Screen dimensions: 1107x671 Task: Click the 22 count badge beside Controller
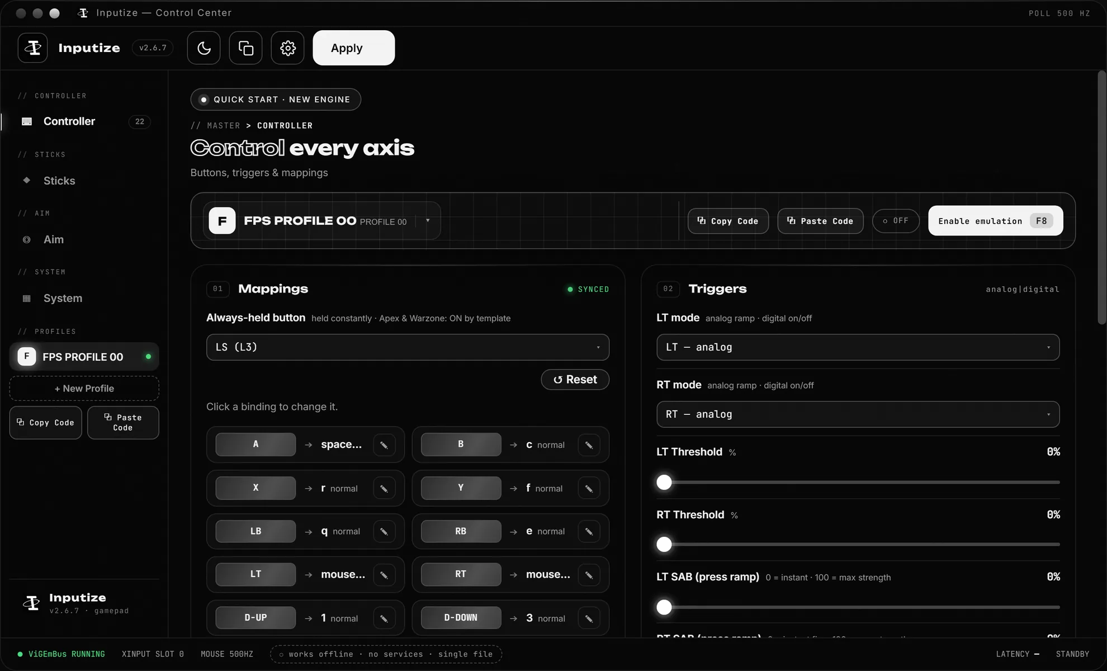(140, 121)
